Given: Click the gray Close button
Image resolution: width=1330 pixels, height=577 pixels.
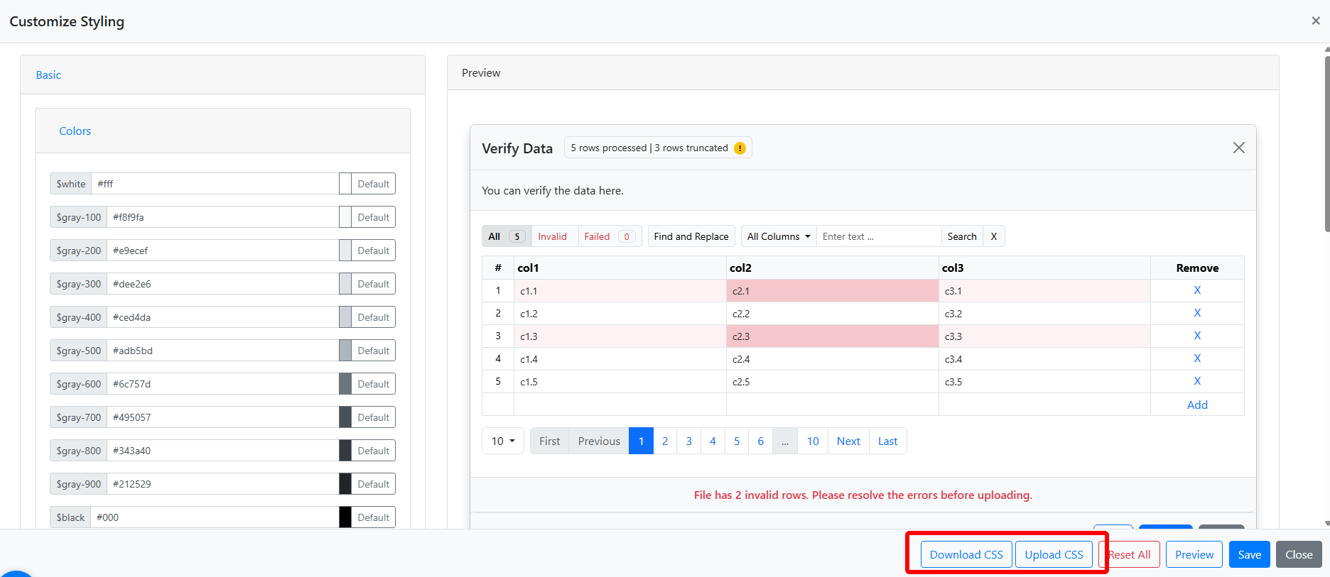Looking at the screenshot, I should 1299,554.
